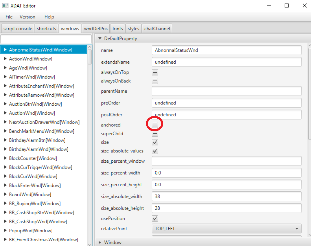Open the relativePoint TOP_LEFT dropdown
This screenshot has height=246, width=311.
(226, 229)
